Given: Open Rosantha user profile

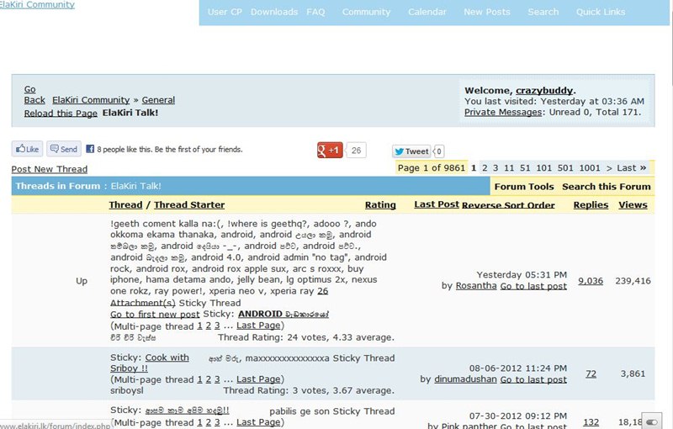Looking at the screenshot, I should click(476, 286).
